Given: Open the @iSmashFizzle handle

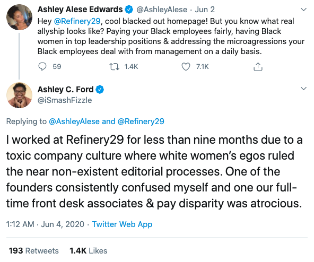Looking at the screenshot, I should (65, 100).
